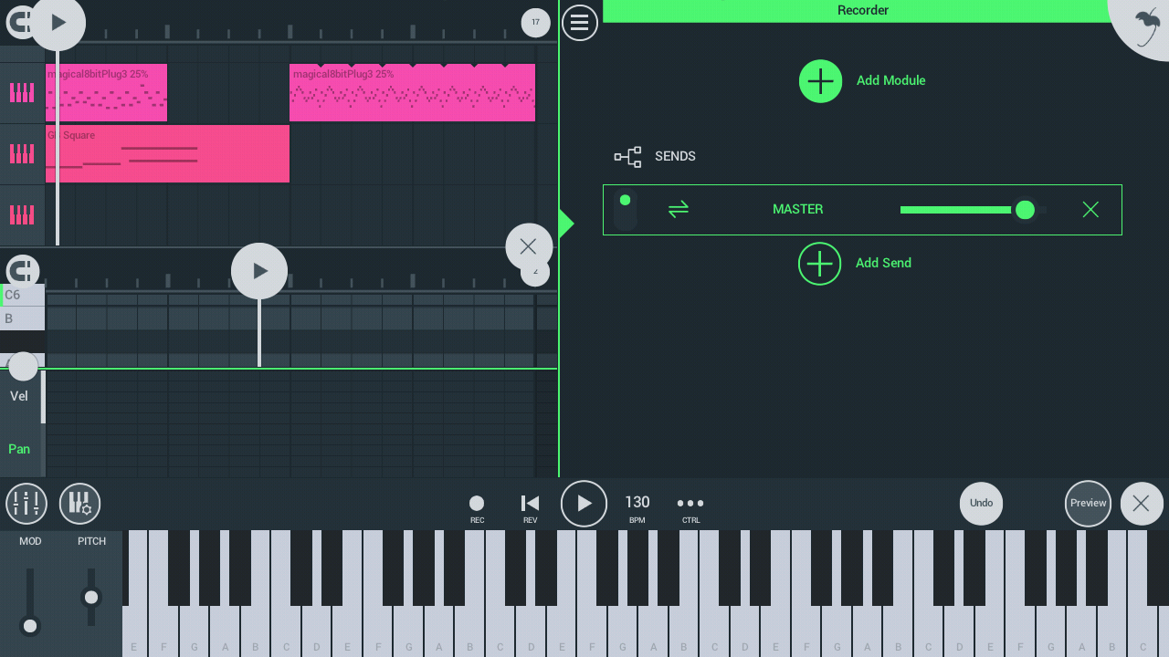This screenshot has width=1169, height=657.
Task: Select the second magical8bitPlug3 25% clip
Action: click(x=412, y=92)
